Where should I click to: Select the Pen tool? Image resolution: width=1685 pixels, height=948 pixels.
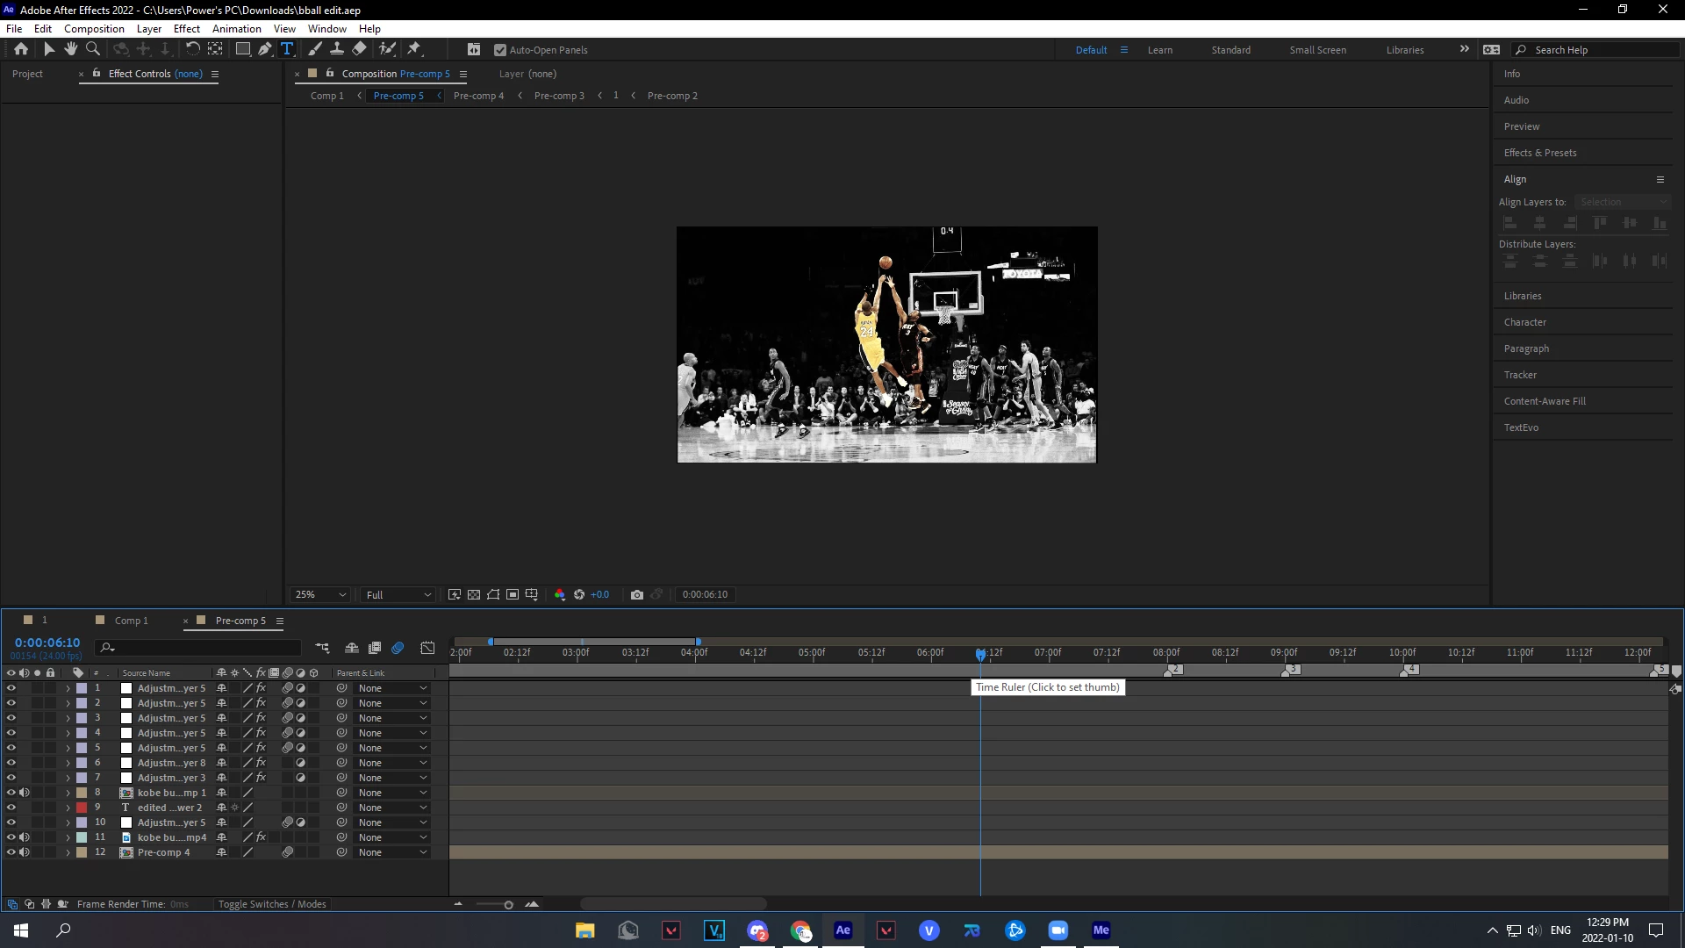click(264, 49)
